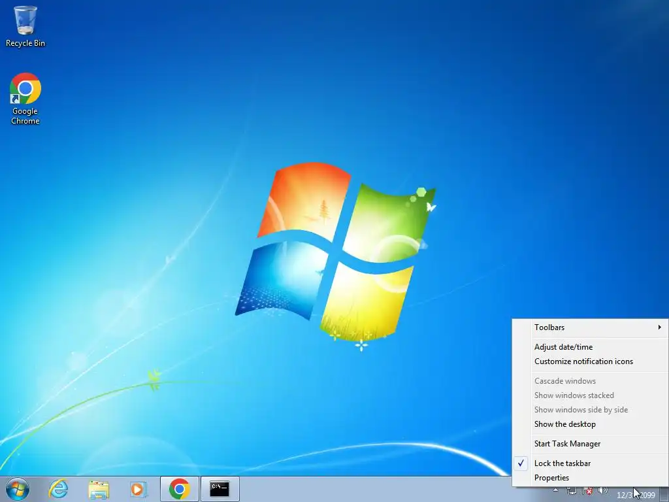Open the Windows Start orb
This screenshot has height=502, width=669.
click(18, 489)
